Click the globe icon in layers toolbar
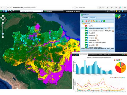127x95 pixels. click(x=97, y=21)
